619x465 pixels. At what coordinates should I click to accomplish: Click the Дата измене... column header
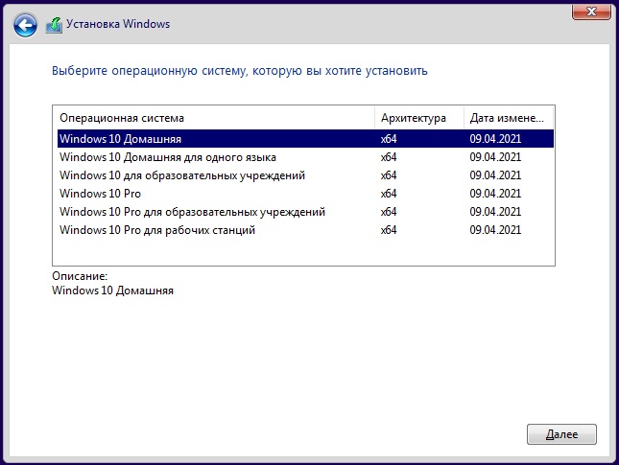pos(509,118)
